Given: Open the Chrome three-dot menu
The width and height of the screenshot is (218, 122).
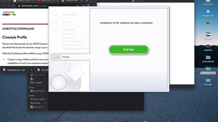Looking at the screenshot, I should pos(93,6).
